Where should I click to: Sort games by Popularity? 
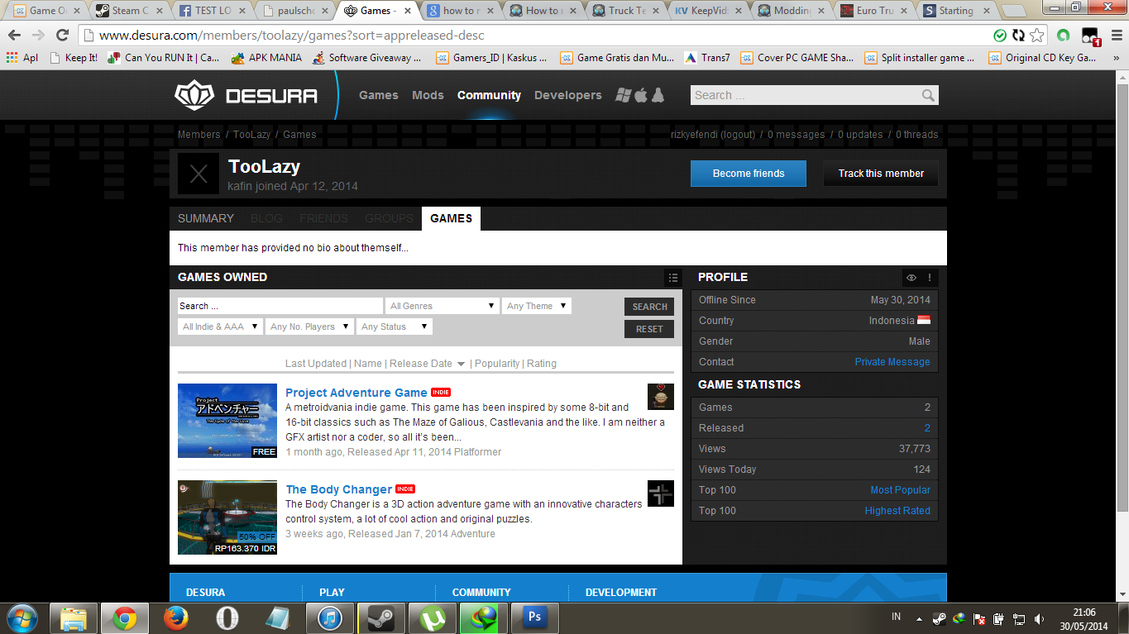[x=497, y=364]
